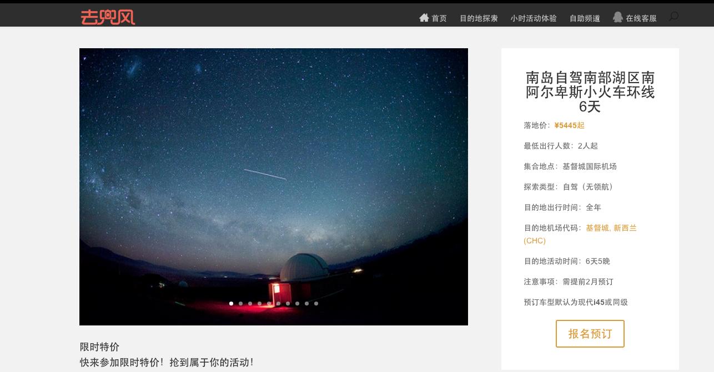Click the 报名预订 booking button
Viewport: 714px width, 372px height.
[x=590, y=334]
